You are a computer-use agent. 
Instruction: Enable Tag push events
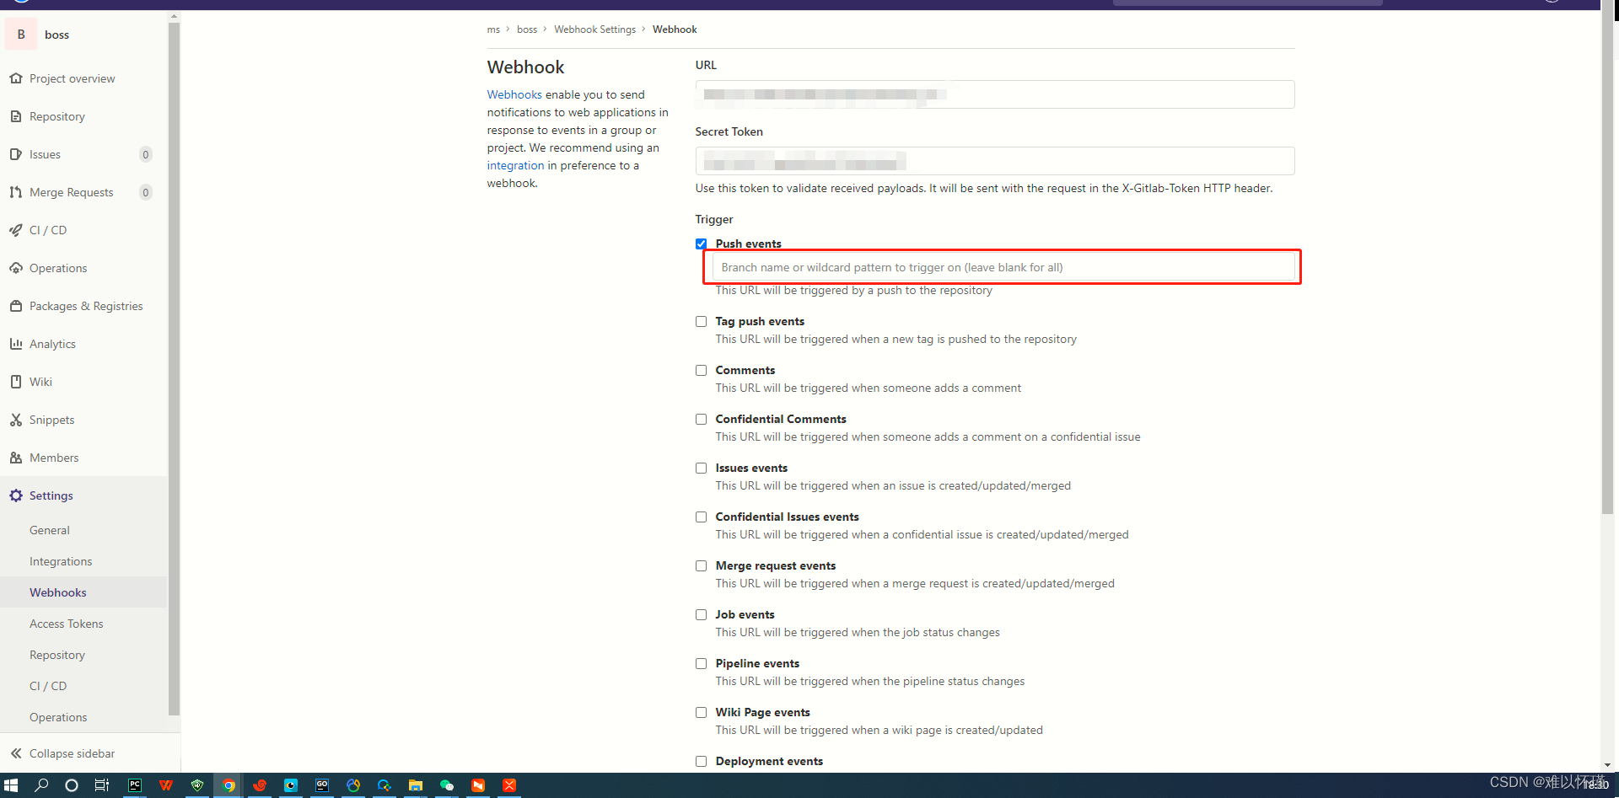701,321
